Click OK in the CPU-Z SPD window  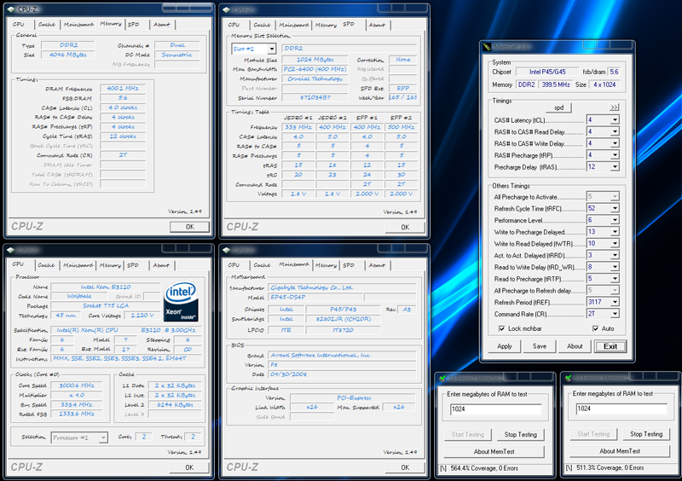(405, 227)
